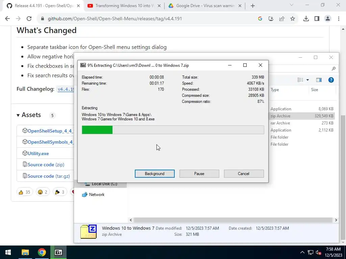346x259 pixels.
Task: Open a new browser tab
Action: click(253, 6)
